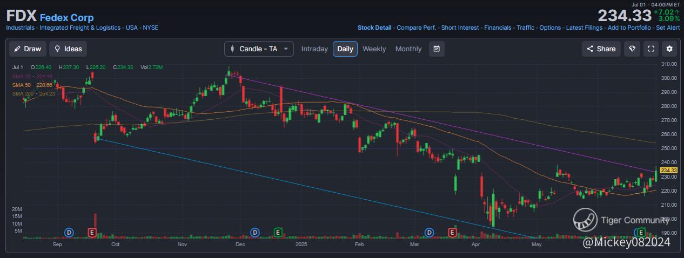The height and width of the screenshot is (258, 684).
Task: Open Compare Perf. page
Action: coord(416,28)
